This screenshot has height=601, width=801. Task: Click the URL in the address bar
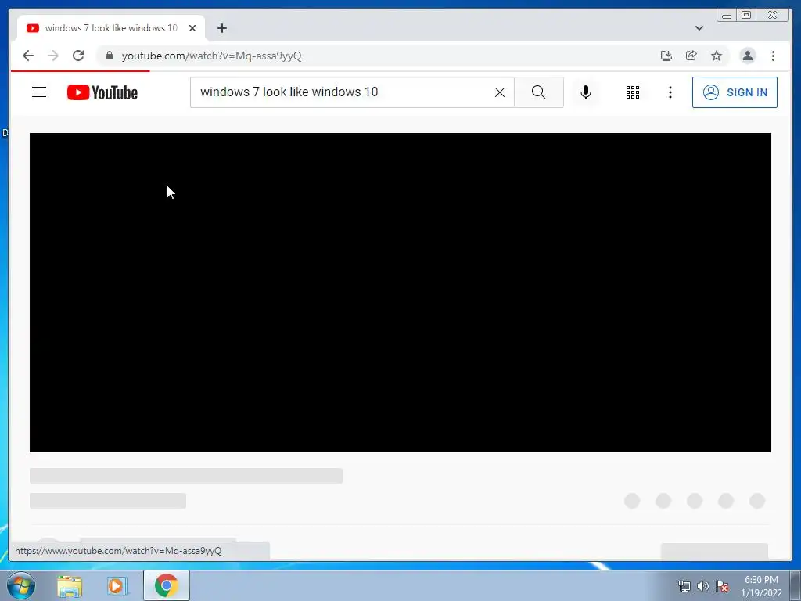tap(211, 56)
